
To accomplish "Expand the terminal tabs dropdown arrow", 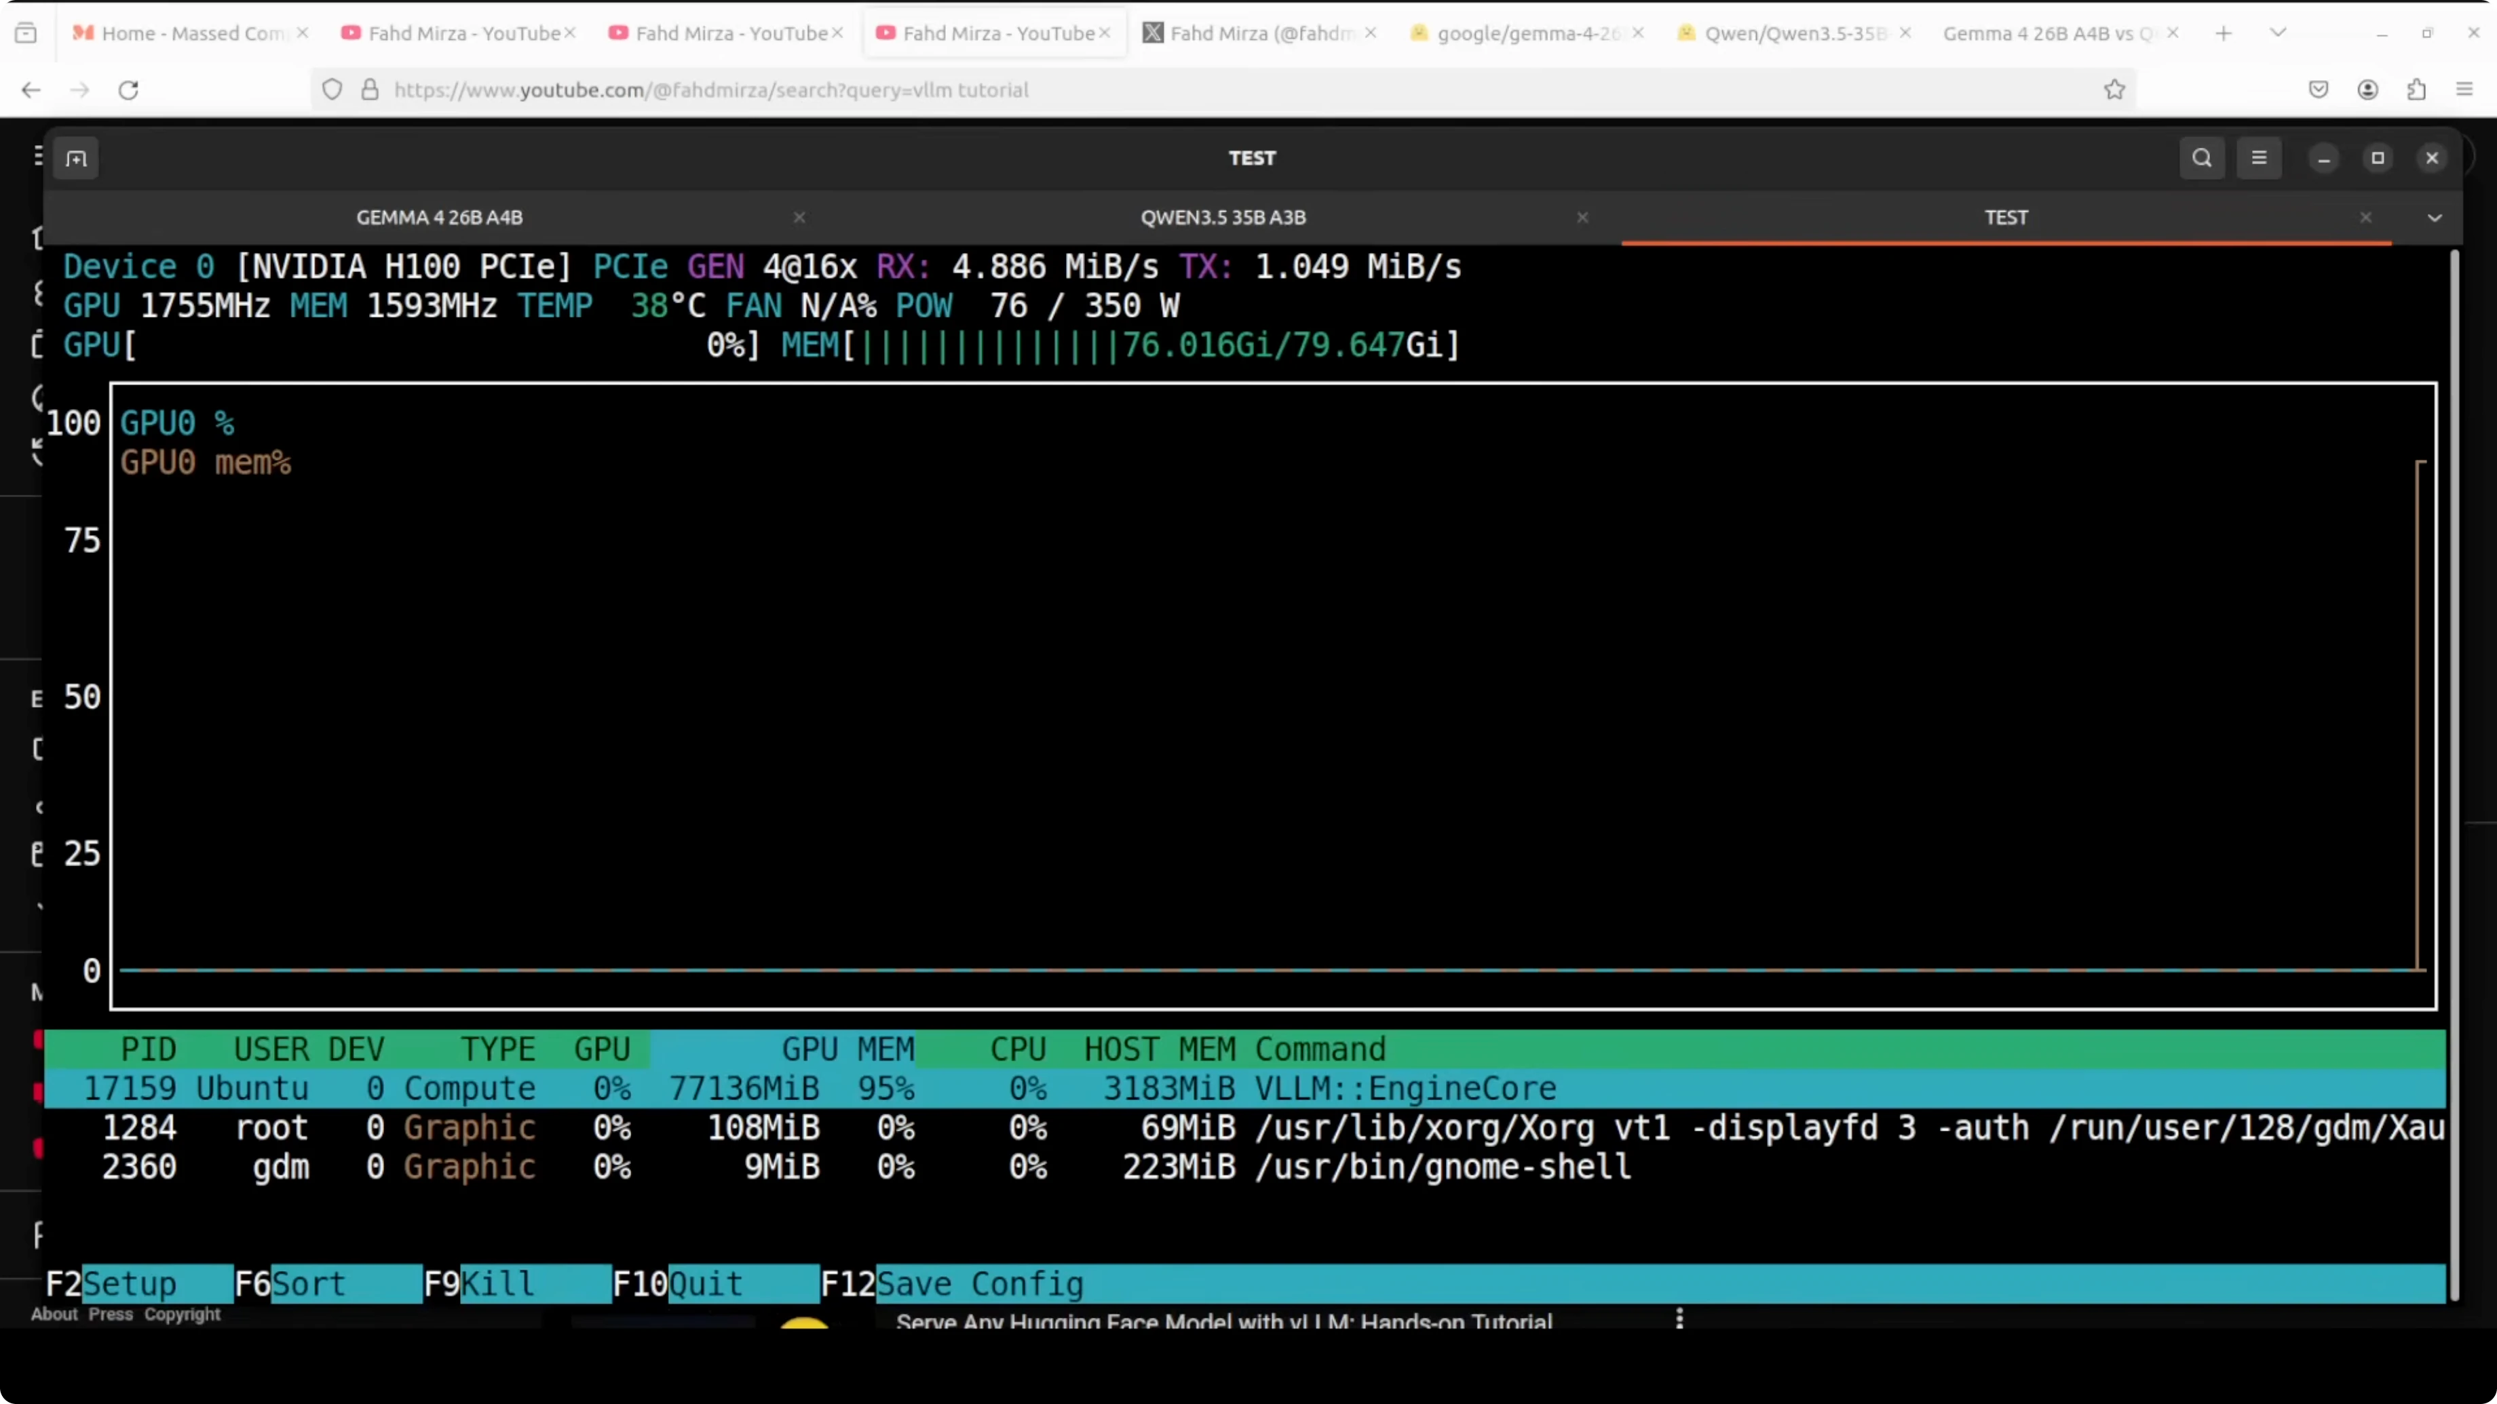I will coord(2434,218).
